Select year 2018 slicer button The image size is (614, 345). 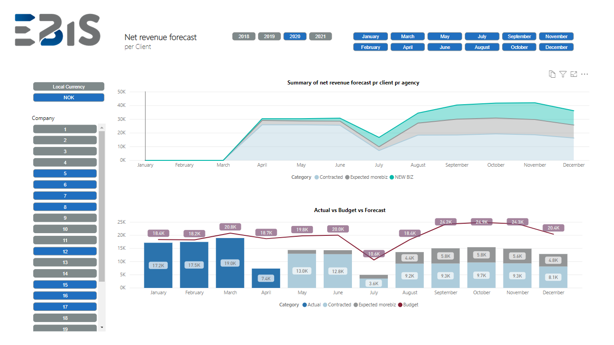coord(244,36)
